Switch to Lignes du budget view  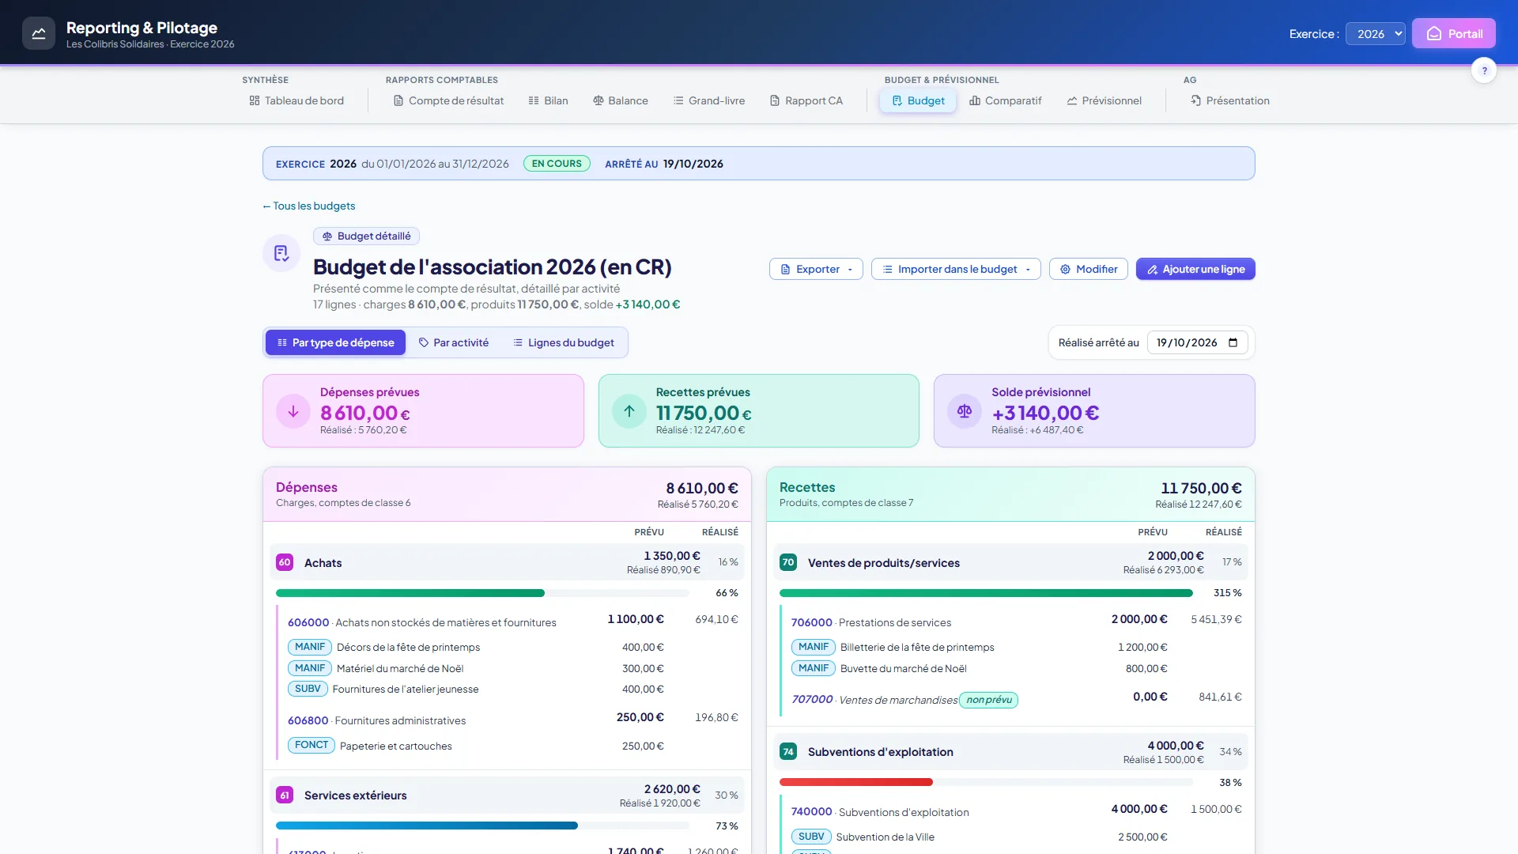(x=564, y=342)
